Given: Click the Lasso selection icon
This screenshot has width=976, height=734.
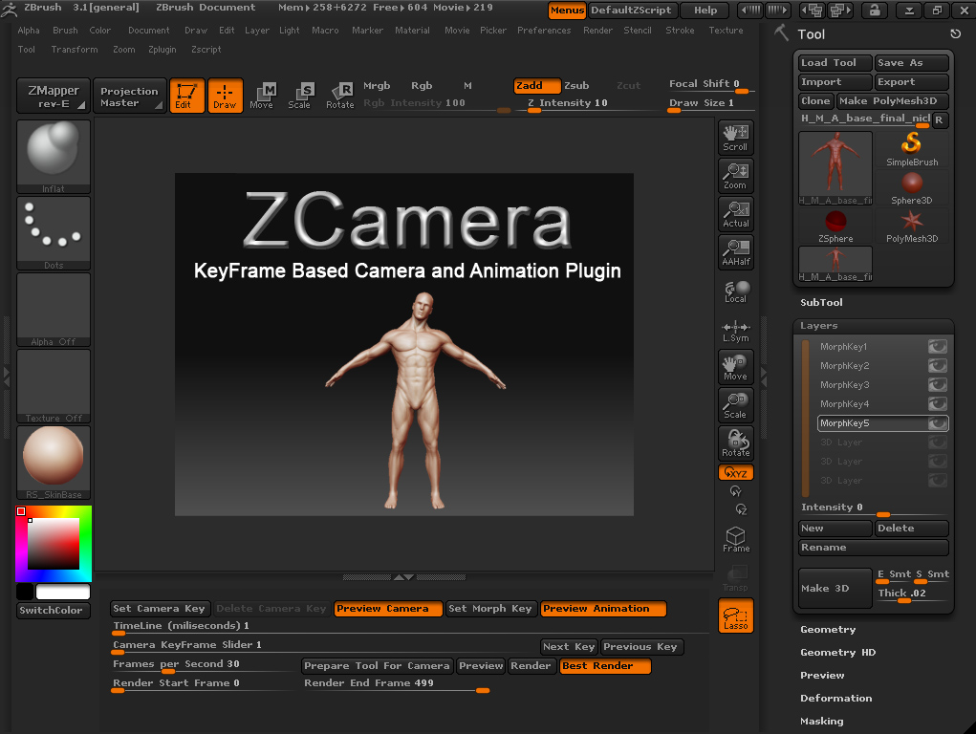Looking at the screenshot, I should click(x=736, y=615).
